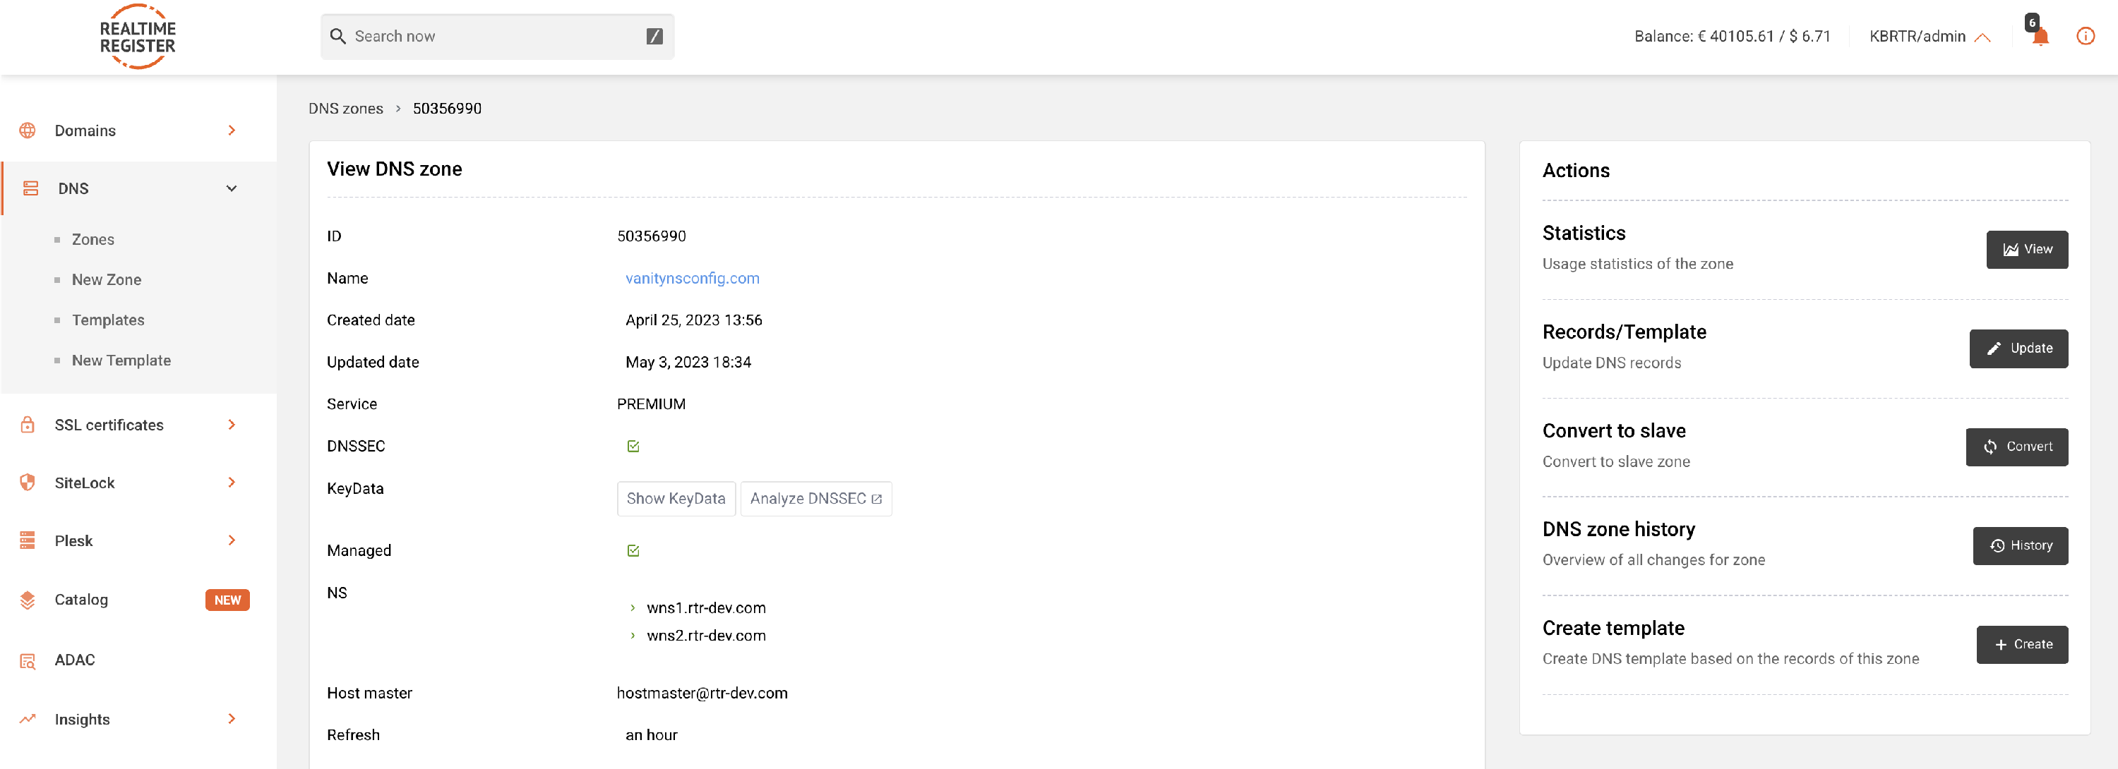This screenshot has height=769, width=2118.
Task: Collapse the DNS sidebar section
Action: coord(232,188)
